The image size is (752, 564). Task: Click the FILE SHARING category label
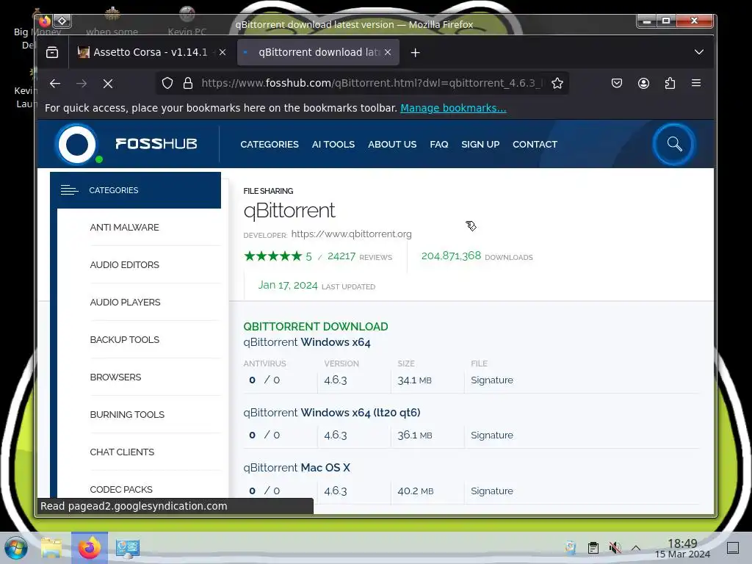point(268,191)
